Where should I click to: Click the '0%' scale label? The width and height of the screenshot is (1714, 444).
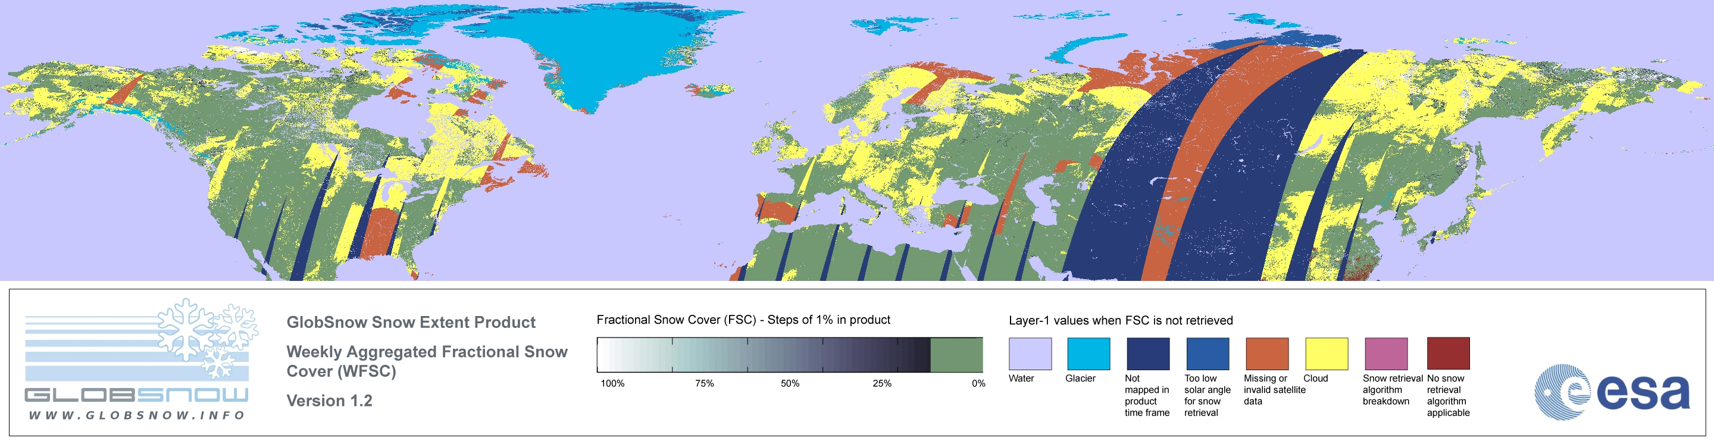[978, 383]
